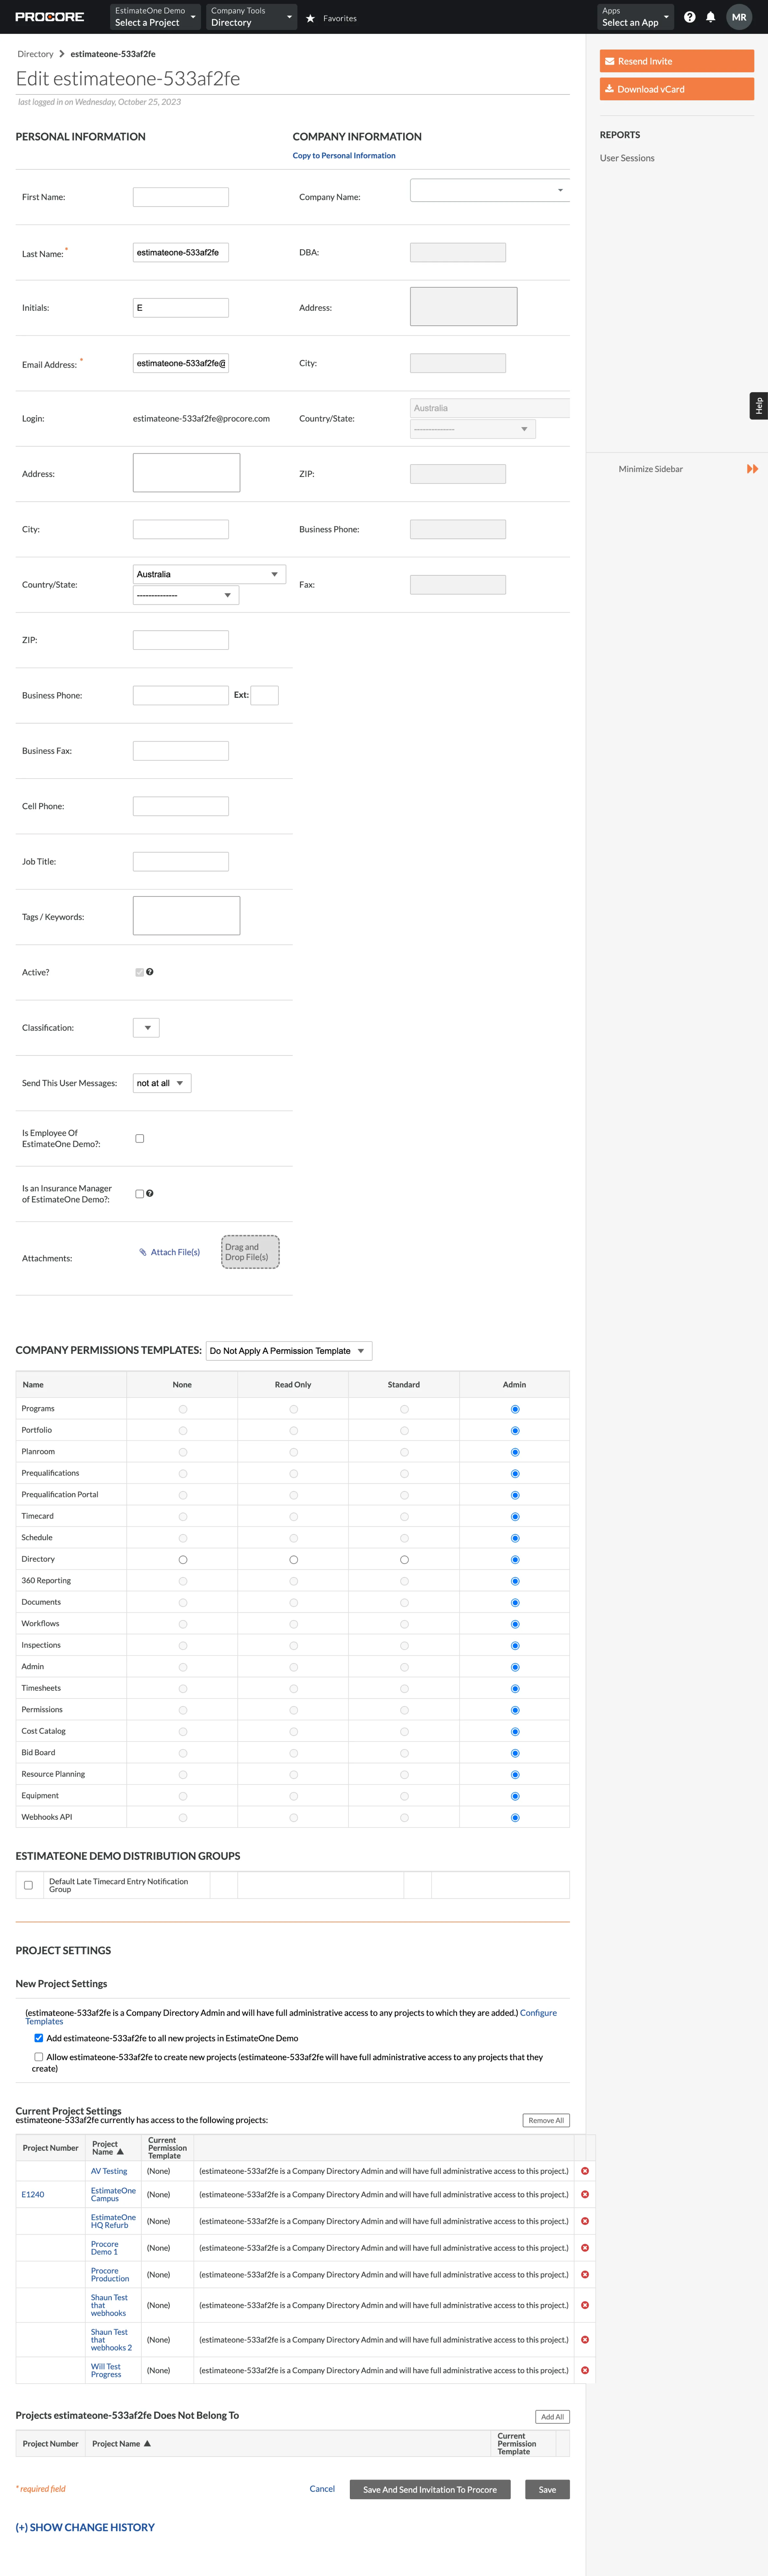Click the Ext phone extension field
The image size is (768, 2576).
coord(264,695)
